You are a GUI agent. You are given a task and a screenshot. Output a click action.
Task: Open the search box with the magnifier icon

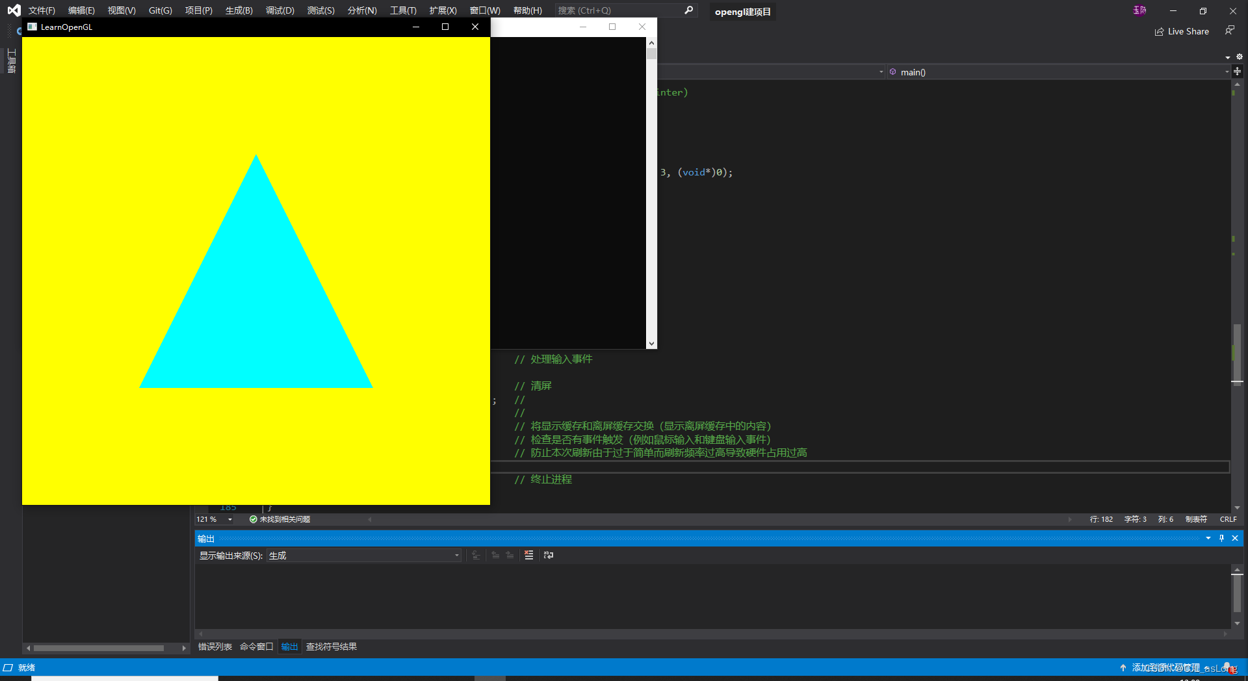tap(688, 10)
